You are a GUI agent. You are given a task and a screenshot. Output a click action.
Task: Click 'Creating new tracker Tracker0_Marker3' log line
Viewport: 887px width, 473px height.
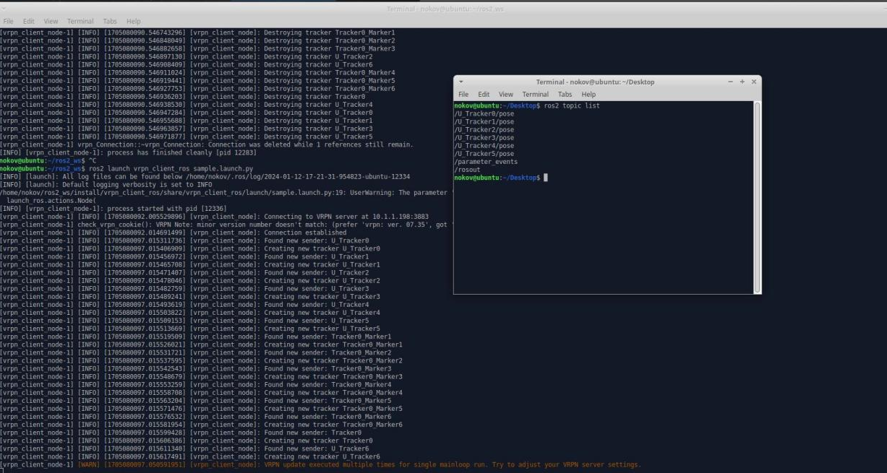click(x=201, y=376)
